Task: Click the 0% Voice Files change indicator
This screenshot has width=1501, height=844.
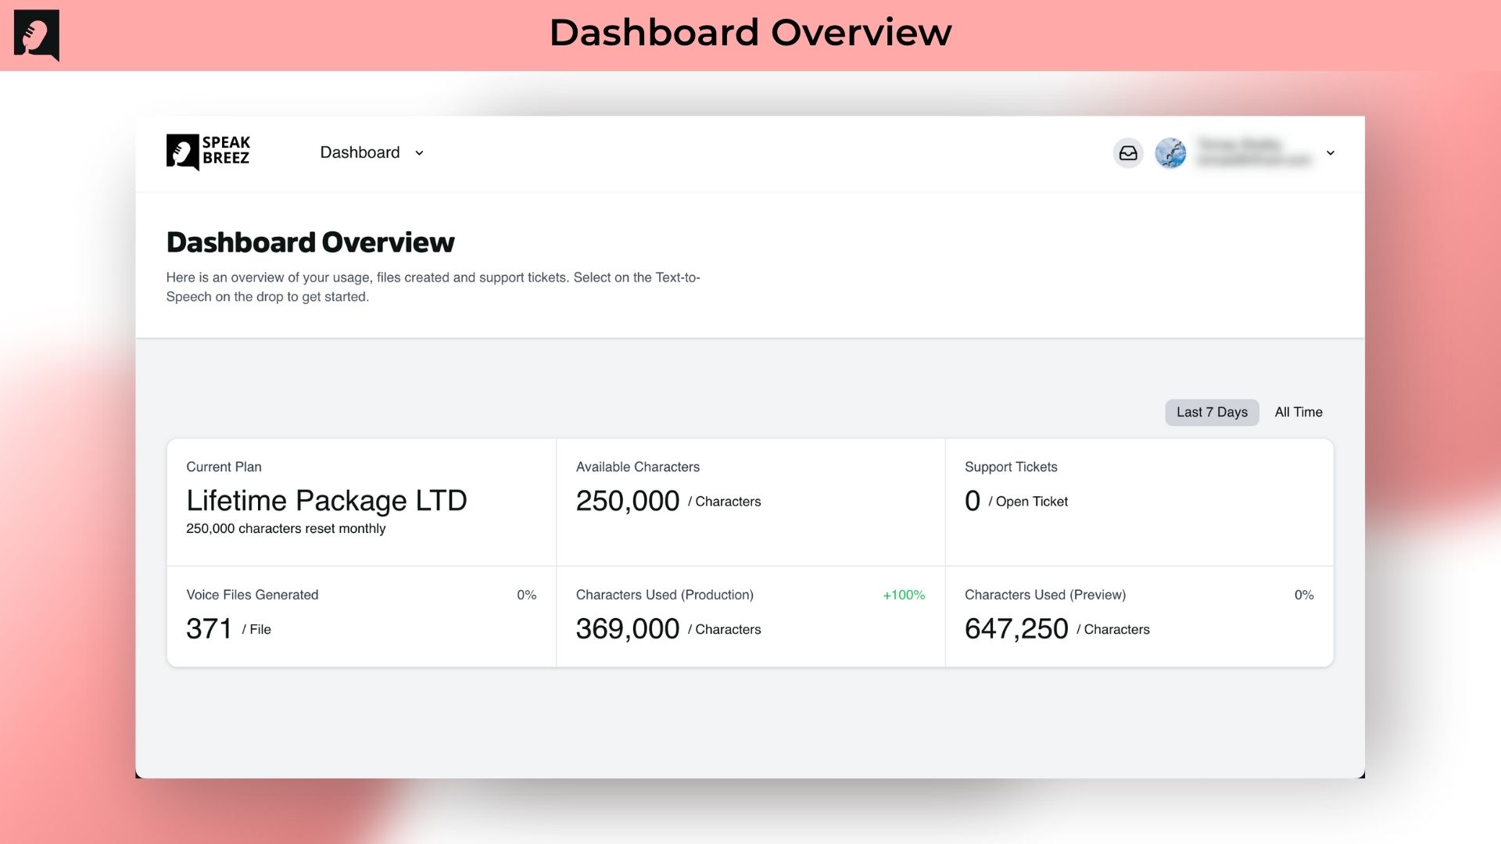Action: pos(526,595)
